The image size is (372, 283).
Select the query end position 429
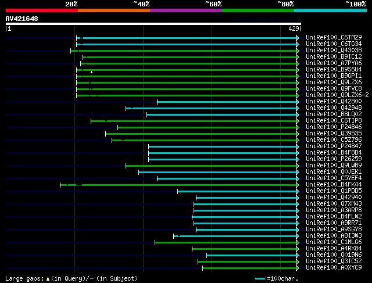(294, 28)
